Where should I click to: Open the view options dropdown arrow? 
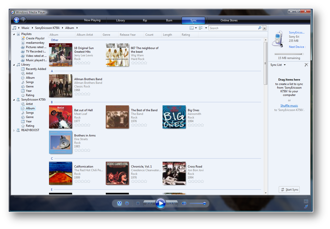(206, 28)
